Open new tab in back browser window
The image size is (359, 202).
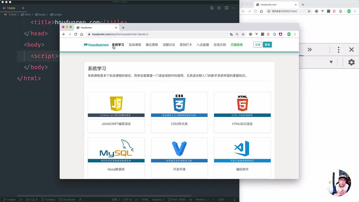303,4
